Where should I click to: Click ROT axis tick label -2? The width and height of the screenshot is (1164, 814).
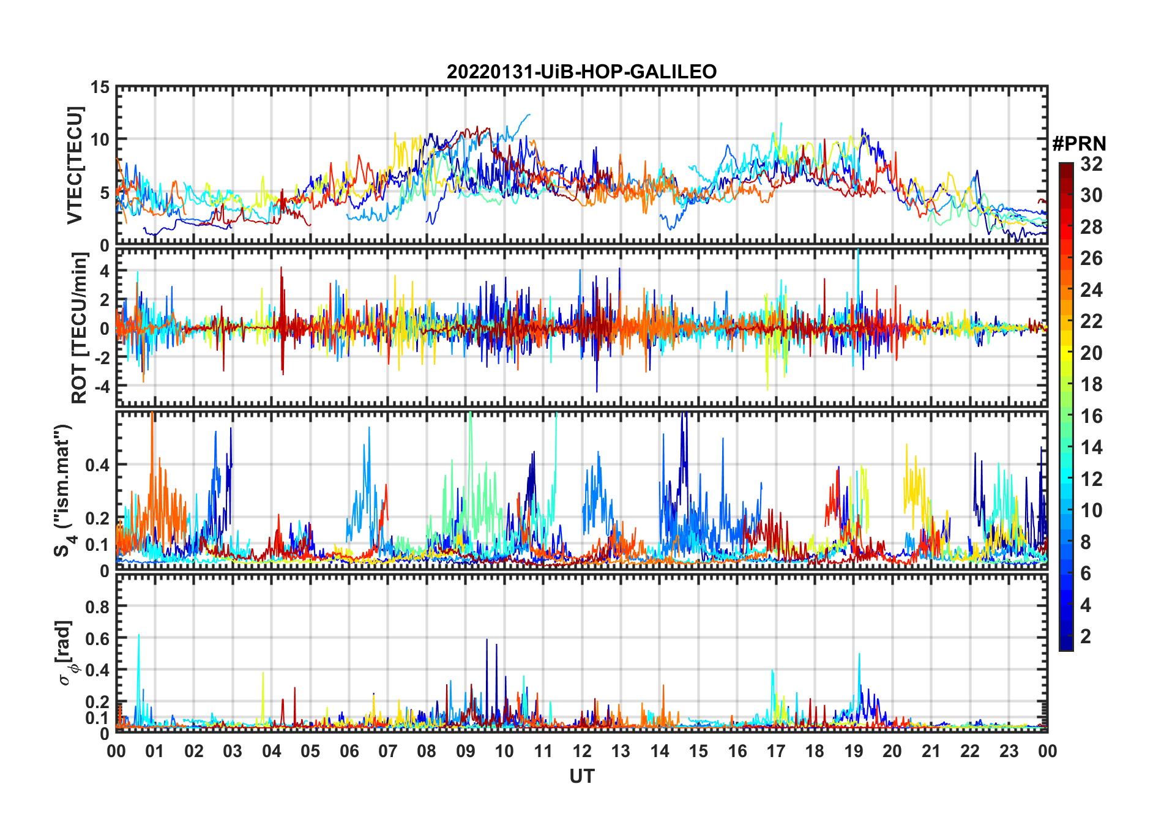(x=102, y=357)
